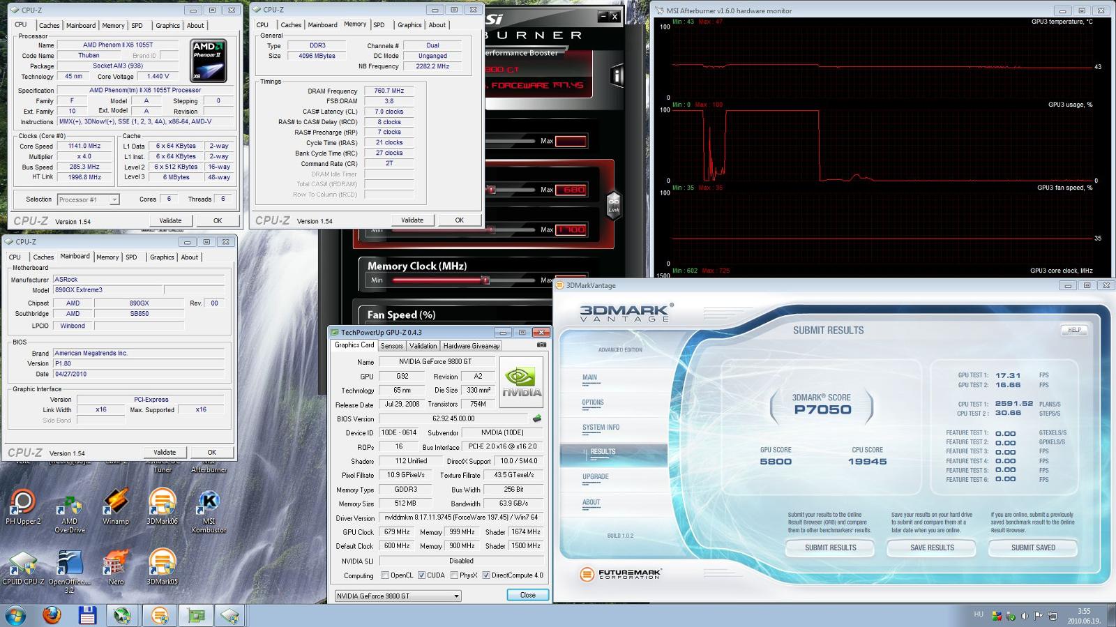
Task: Open the Processor #1 selection dropdown
Action: [x=88, y=199]
